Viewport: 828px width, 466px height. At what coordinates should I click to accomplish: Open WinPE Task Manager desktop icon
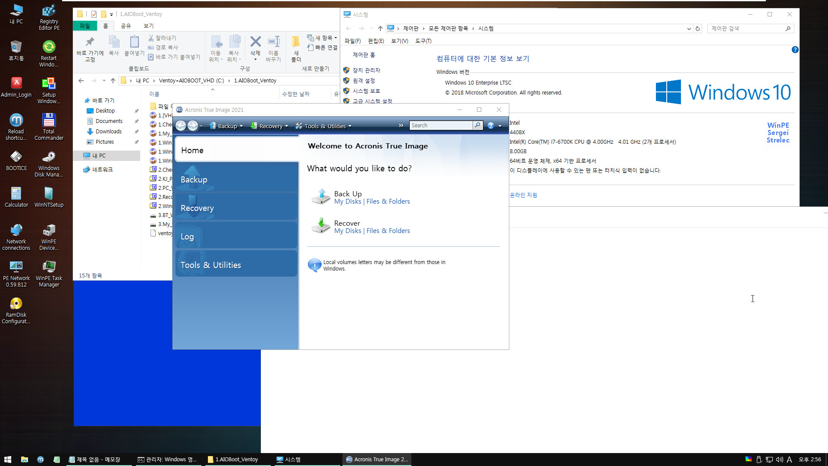(x=49, y=274)
